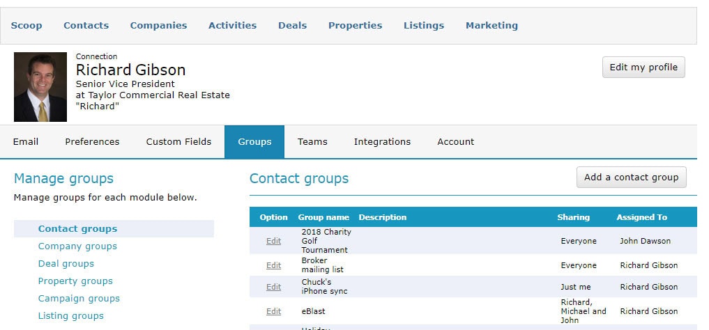
Task: Open Listings from the top menu
Action: (424, 26)
